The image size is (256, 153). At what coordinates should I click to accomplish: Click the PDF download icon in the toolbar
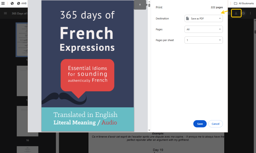coord(236,13)
